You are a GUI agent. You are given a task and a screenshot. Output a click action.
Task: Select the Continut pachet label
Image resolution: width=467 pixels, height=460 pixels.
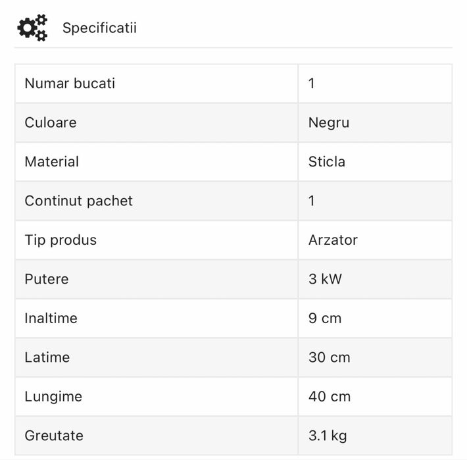point(79,201)
